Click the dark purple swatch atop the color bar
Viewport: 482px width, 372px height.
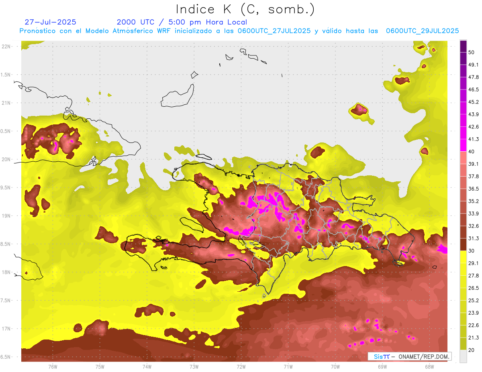coord(463,47)
